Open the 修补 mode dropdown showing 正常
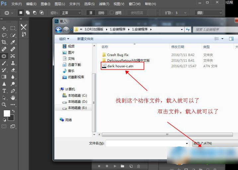 click(71, 13)
